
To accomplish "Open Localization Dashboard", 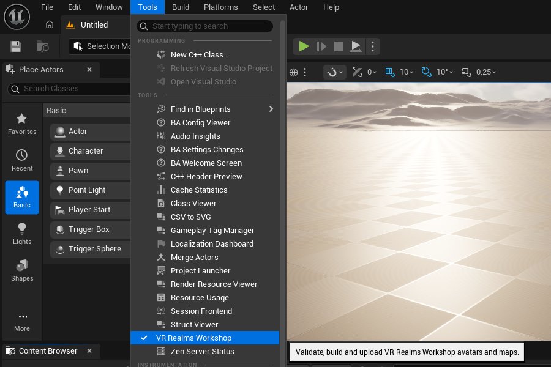I will (205, 243).
